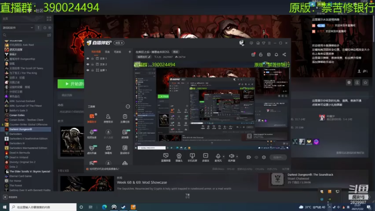Open the 视频连麦 tool icon

pos(92,134)
